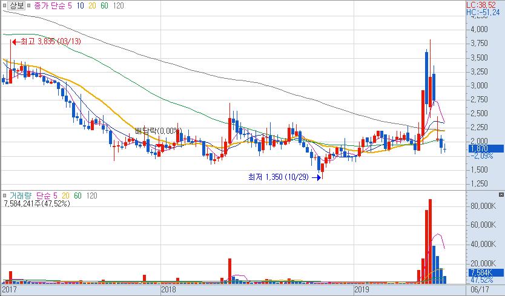The height and width of the screenshot is (296, 505).
Task: Click the 2017 date axis label
Action: (x=9, y=289)
